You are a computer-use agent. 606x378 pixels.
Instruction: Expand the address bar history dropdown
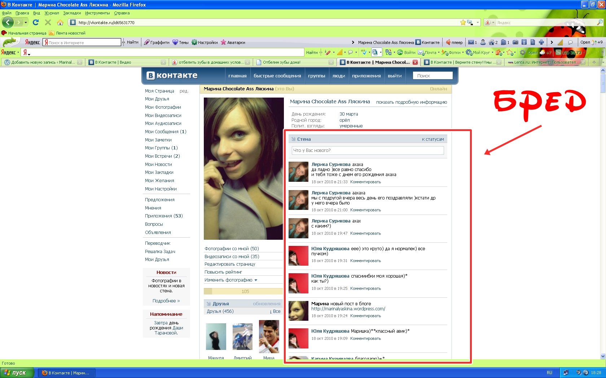[478, 22]
